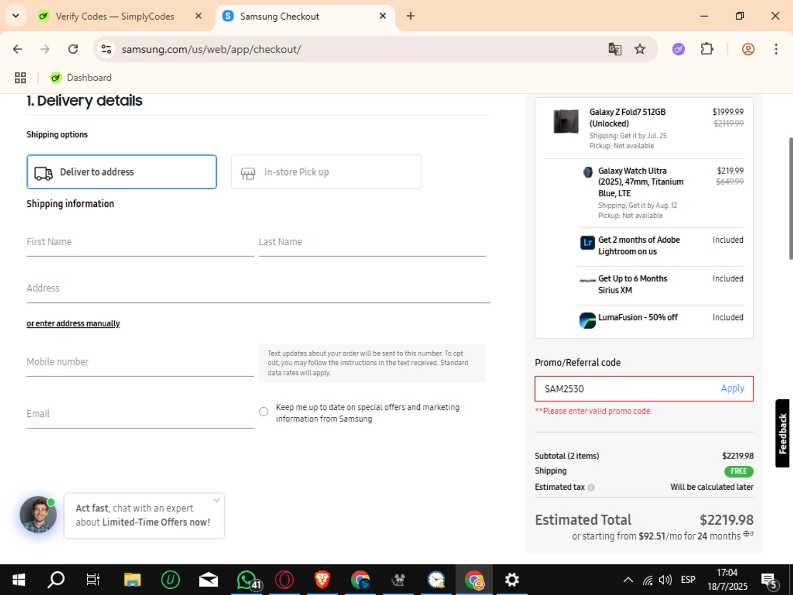Open Opera browser from taskbar

[284, 580]
